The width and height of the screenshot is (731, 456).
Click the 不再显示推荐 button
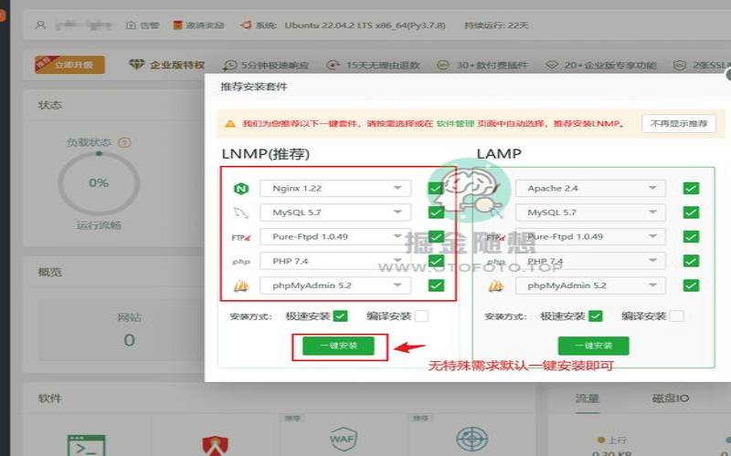[679, 123]
